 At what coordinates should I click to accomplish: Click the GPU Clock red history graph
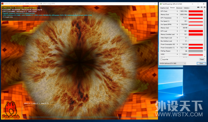[196, 11]
